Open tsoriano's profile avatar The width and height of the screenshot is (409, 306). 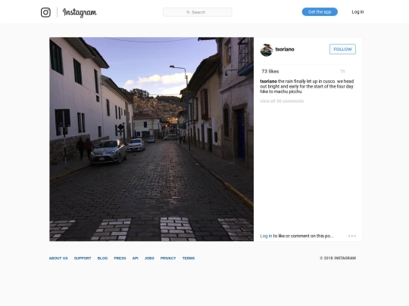[x=267, y=50]
